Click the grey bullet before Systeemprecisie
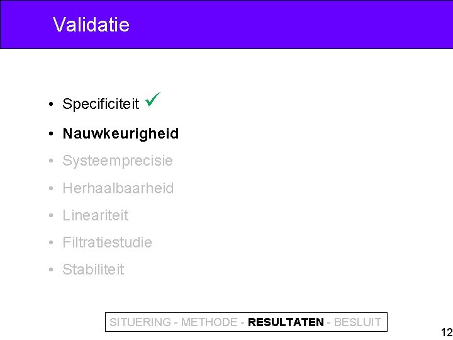This screenshot has height=340, width=453. tap(51, 161)
